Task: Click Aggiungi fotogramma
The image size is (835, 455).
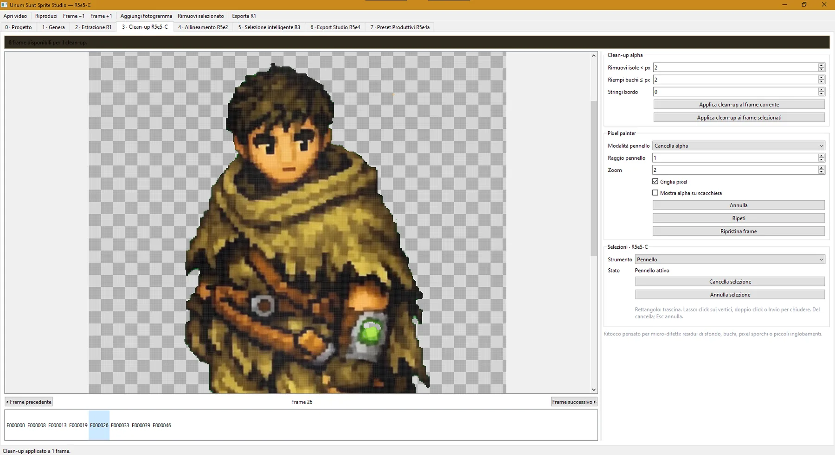Action: [x=146, y=16]
